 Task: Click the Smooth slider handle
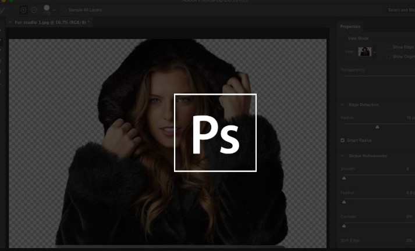pyautogui.click(x=344, y=178)
